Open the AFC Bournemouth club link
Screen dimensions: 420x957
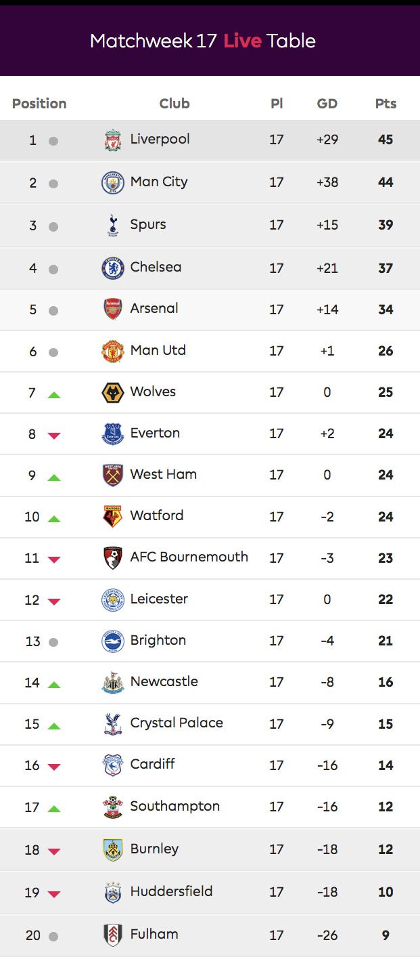pyautogui.click(x=189, y=557)
